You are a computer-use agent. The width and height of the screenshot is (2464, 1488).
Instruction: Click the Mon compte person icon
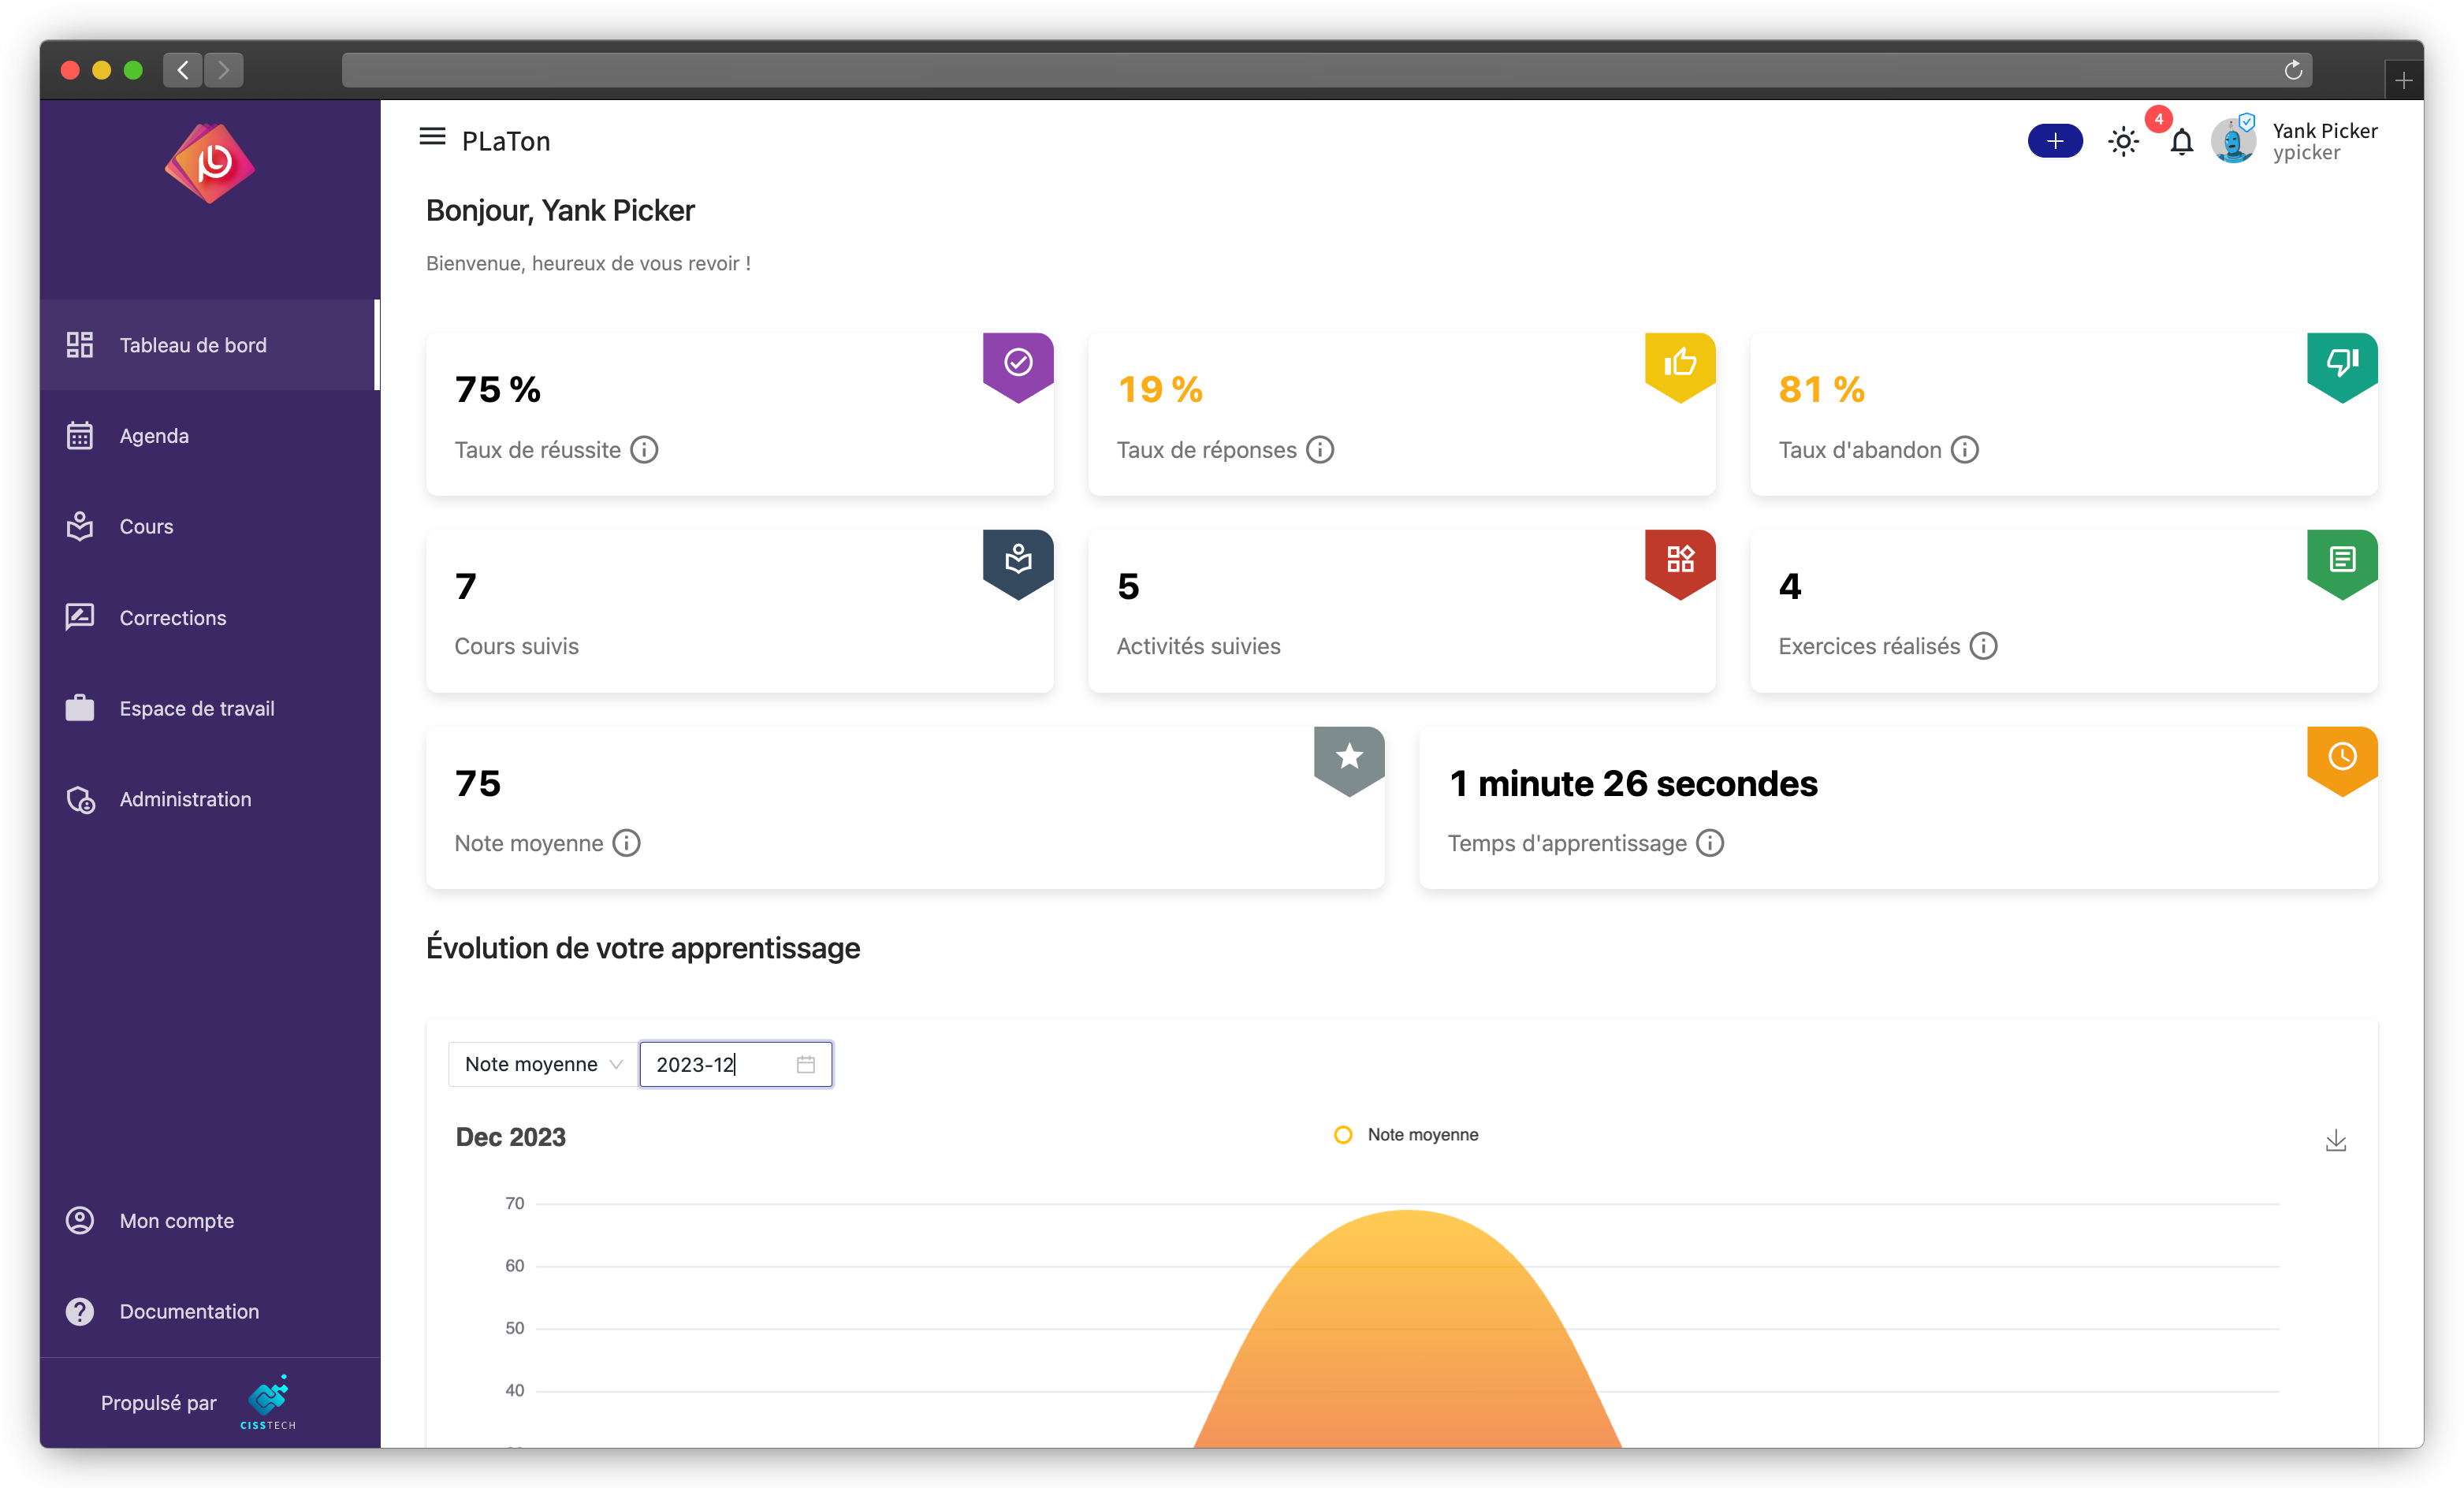(x=80, y=1221)
